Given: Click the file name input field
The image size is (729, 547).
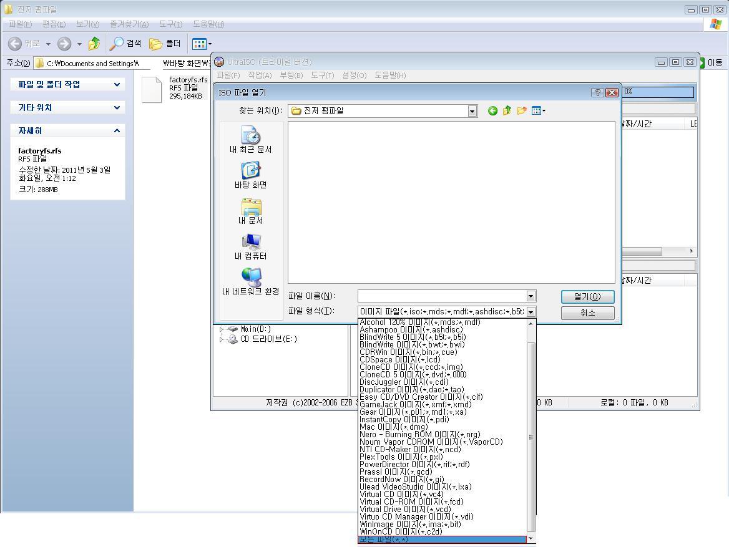Looking at the screenshot, I should (441, 296).
